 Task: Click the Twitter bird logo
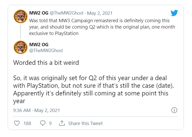174,13
